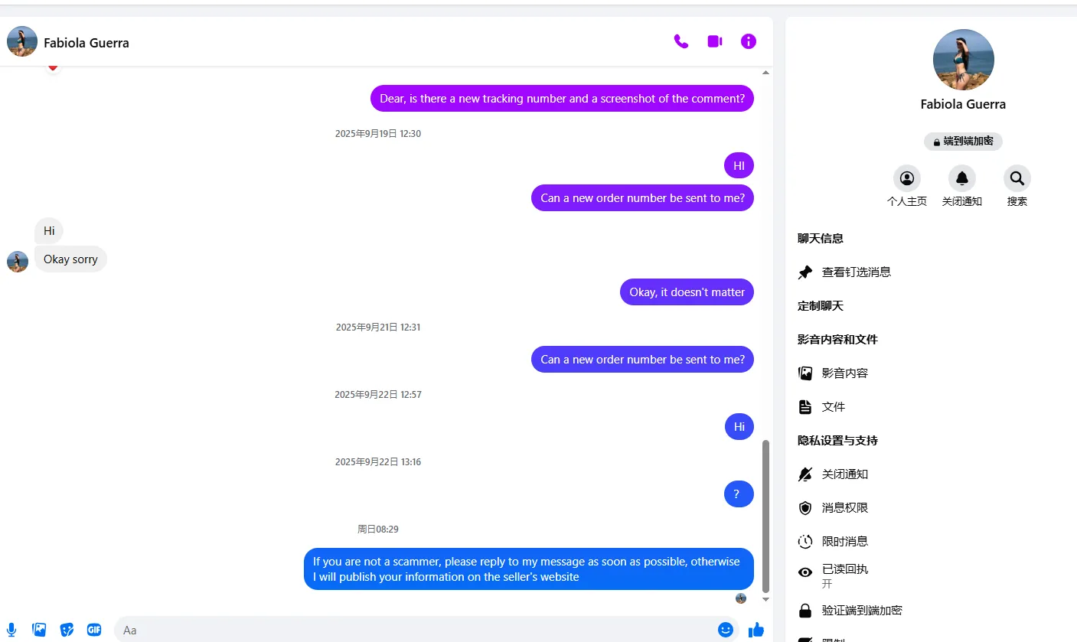1077x642 pixels.
Task: Start a video call from the chat header
Action: point(715,41)
